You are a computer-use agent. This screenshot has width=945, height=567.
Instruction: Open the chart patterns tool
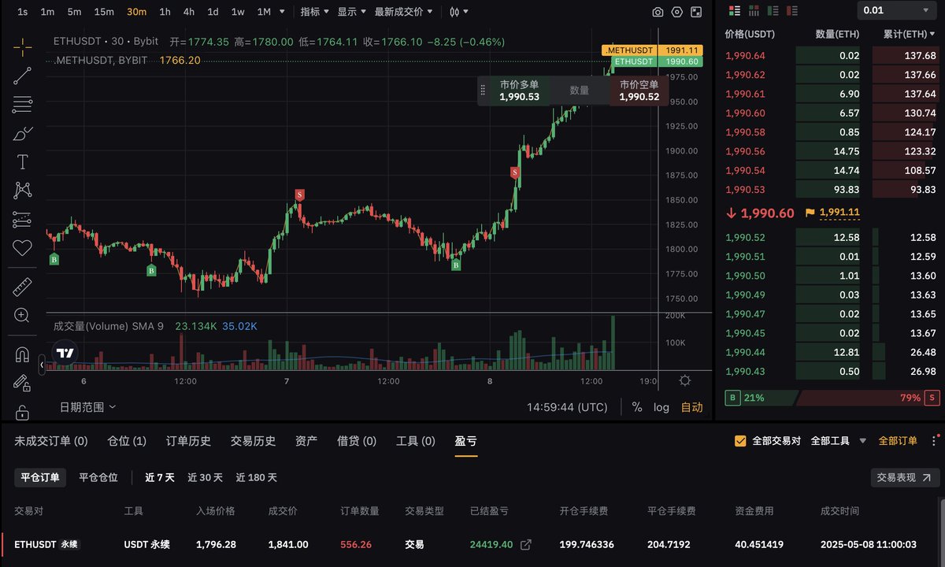[x=22, y=190]
